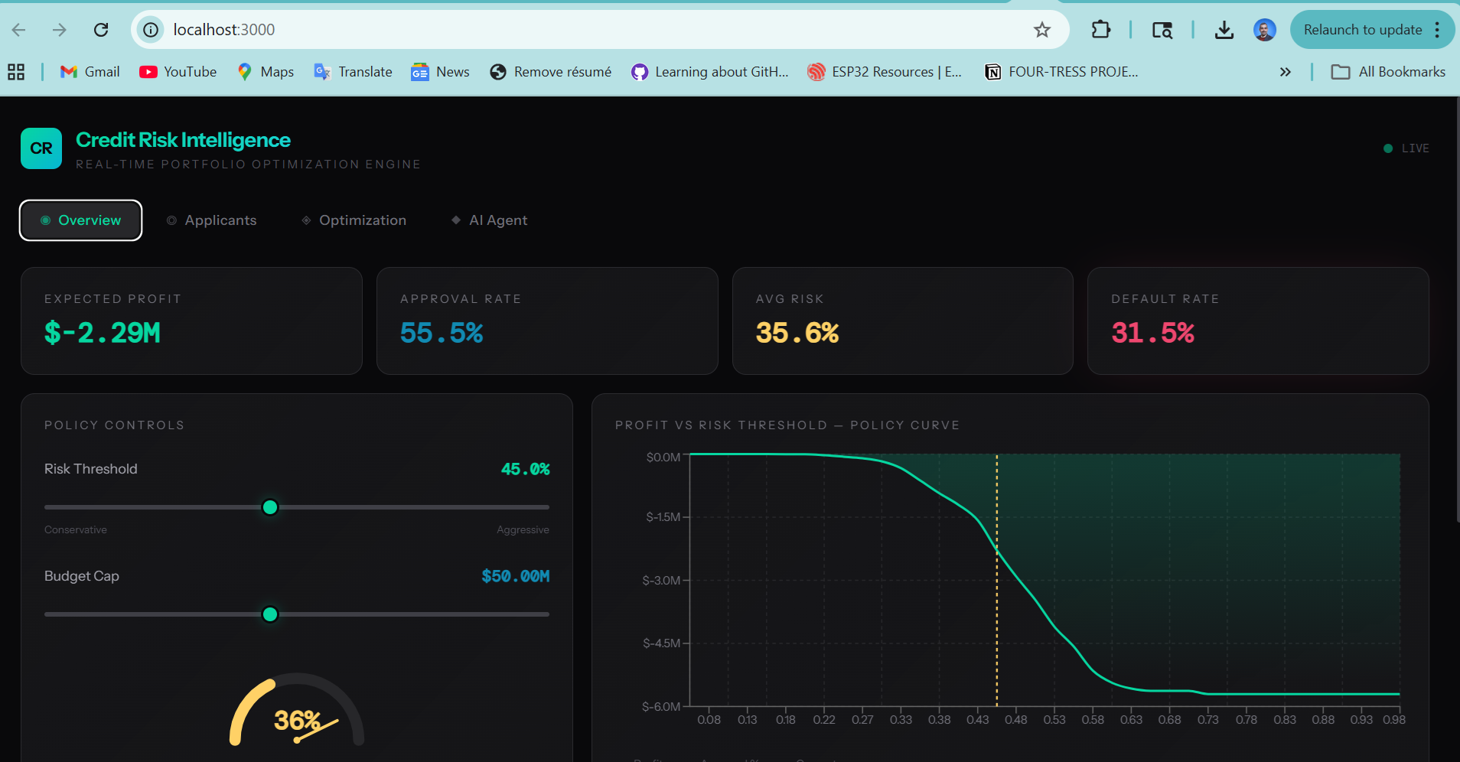
Task: Click the Relaunch to update button
Action: pyautogui.click(x=1362, y=30)
